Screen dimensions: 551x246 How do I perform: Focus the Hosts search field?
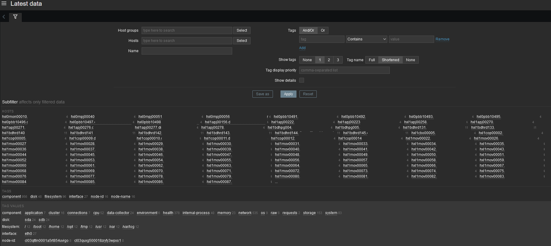[187, 41]
